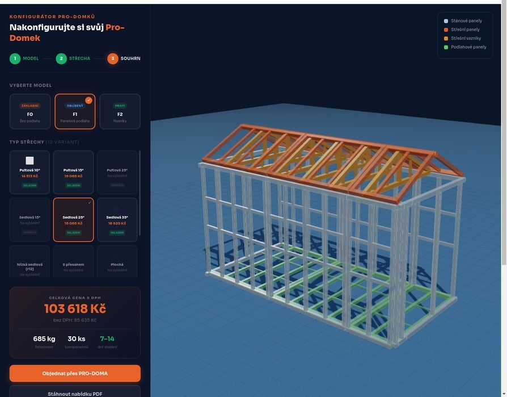This screenshot has height=397, width=507.
Task: Click the orange checkmark badge on F1 card
Action: pyautogui.click(x=88, y=101)
